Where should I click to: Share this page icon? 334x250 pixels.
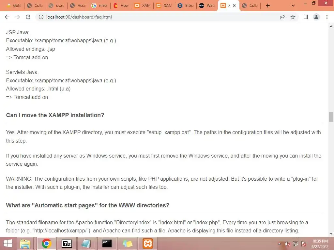(x=282, y=17)
